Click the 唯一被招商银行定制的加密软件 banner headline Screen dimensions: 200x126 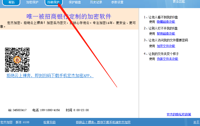(x=69, y=16)
